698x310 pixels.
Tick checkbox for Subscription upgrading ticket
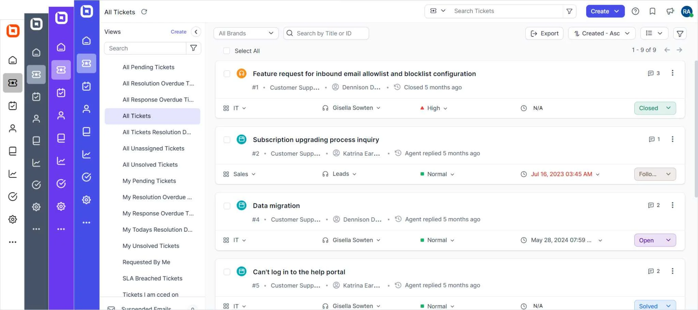click(x=227, y=140)
